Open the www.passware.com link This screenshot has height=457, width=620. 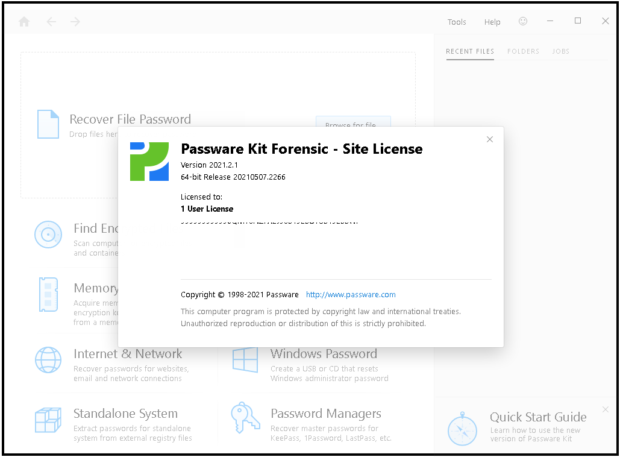tap(351, 295)
